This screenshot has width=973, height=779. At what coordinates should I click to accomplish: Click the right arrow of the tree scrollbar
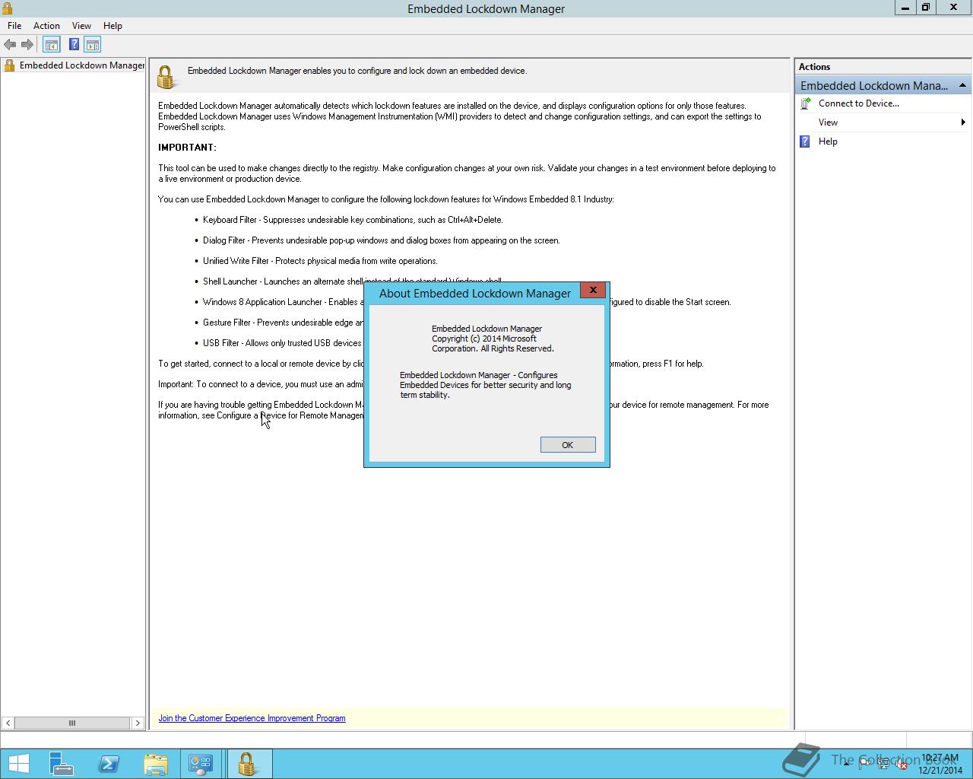coord(138,723)
